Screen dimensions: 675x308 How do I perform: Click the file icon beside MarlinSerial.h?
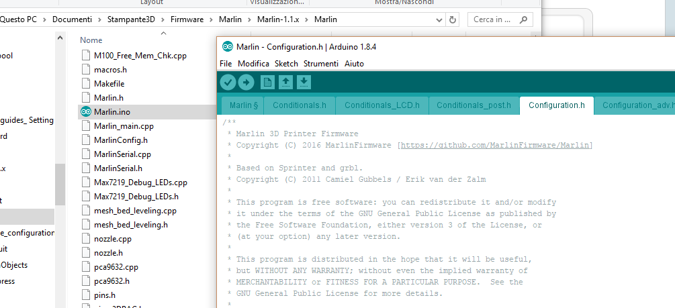[x=86, y=168]
